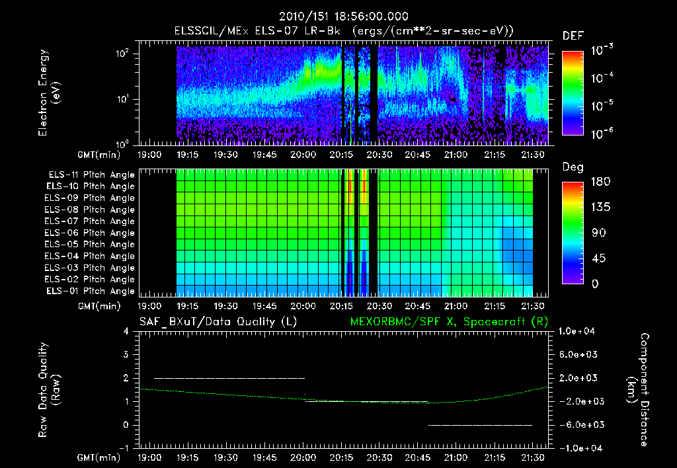Click the 10^0 energy tick label
This screenshot has height=468, width=677.
tap(122, 144)
